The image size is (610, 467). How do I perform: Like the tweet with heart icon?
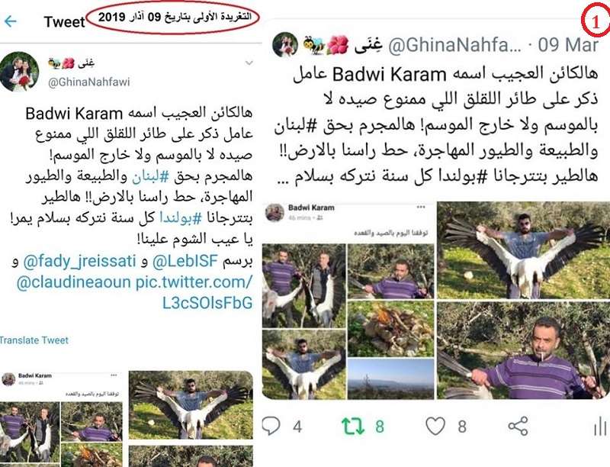pyautogui.click(x=435, y=426)
